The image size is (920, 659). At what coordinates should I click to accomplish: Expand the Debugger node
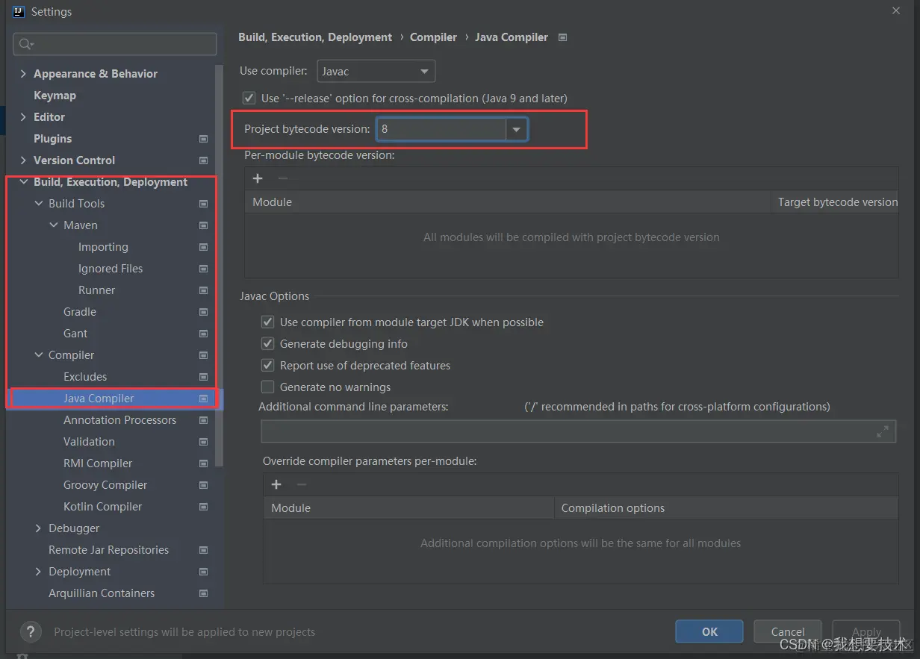click(39, 528)
